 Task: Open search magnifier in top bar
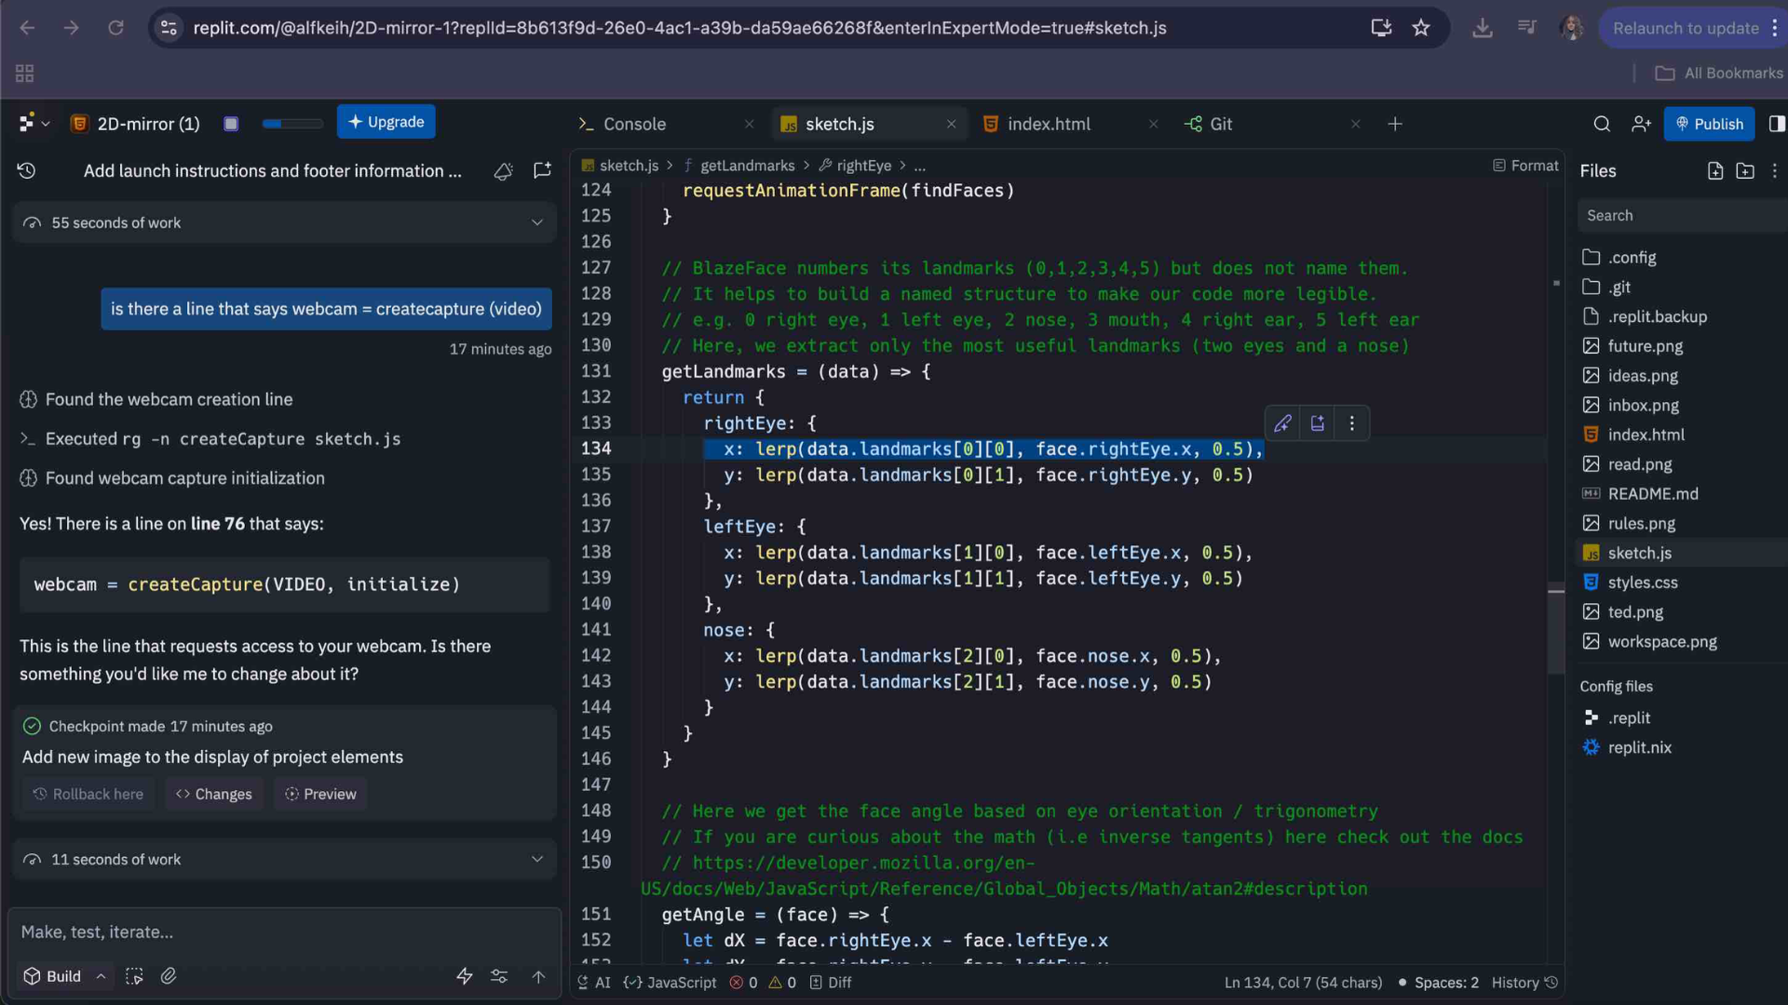(1602, 124)
